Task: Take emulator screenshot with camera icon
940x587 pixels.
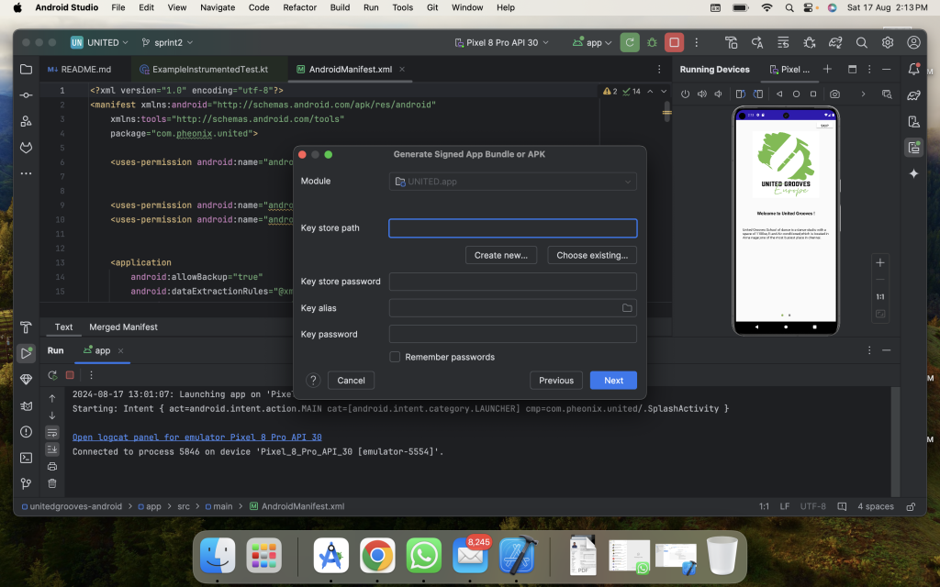Action: pos(834,94)
